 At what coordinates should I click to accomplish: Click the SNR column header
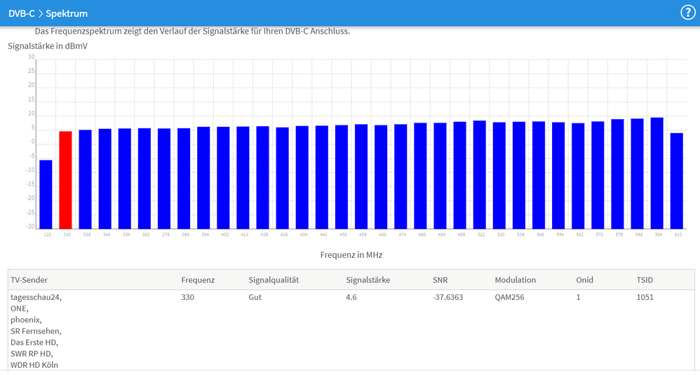440,280
